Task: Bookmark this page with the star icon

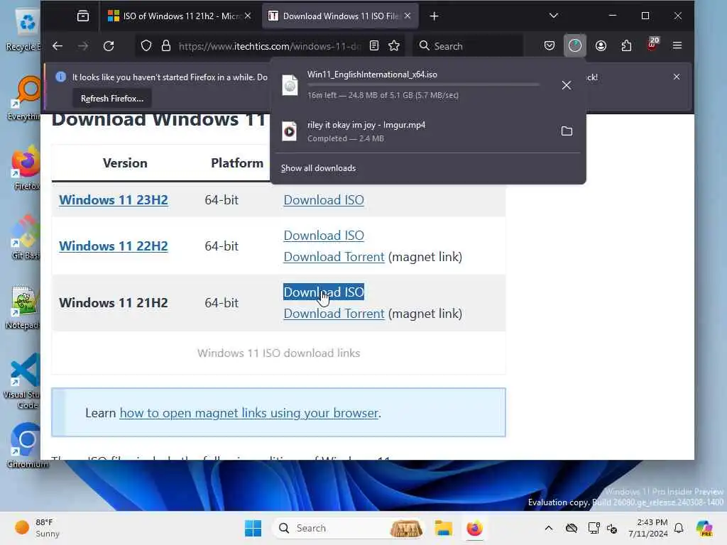Action: coord(394,45)
